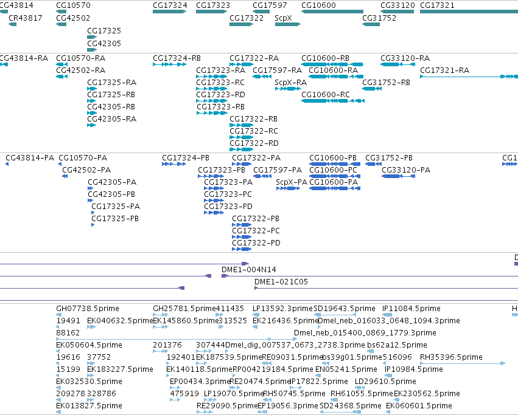This screenshot has height=415, width=518.
Task: Select the CG10570 gene label
Action: pyautogui.click(x=73, y=5)
